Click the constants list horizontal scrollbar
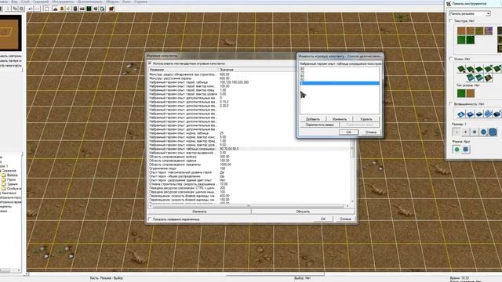 tap(249, 205)
